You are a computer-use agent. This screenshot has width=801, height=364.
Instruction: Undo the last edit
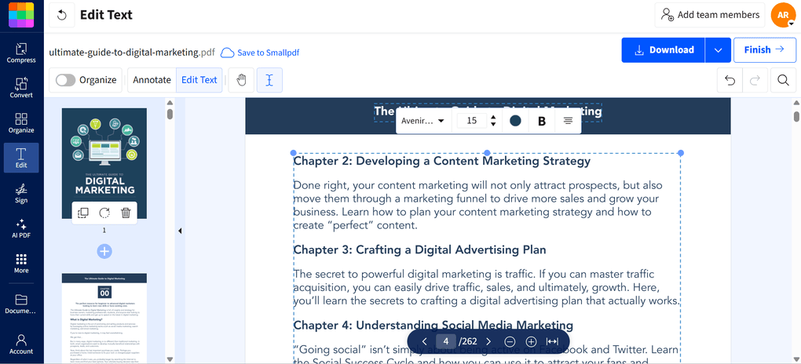click(730, 80)
